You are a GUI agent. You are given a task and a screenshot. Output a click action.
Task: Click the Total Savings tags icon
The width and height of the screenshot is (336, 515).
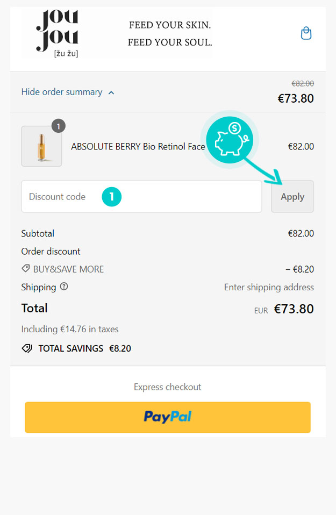pos(27,348)
